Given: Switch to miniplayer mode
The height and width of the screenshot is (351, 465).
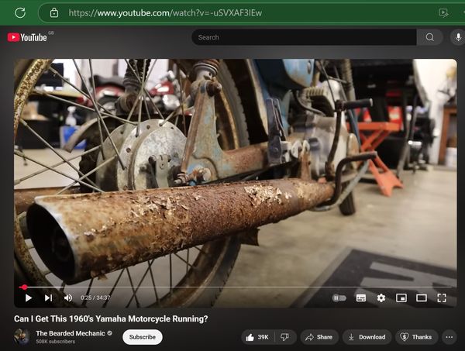Looking at the screenshot, I should (401, 298).
